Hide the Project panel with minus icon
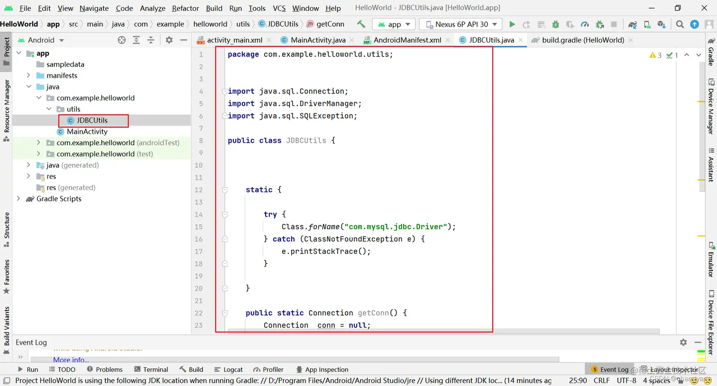Image resolution: width=717 pixels, height=386 pixels. (x=184, y=40)
